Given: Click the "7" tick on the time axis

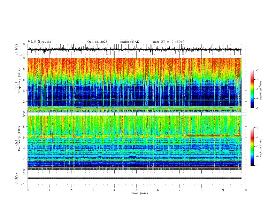Looking at the screenshot, I should tap(180, 190).
